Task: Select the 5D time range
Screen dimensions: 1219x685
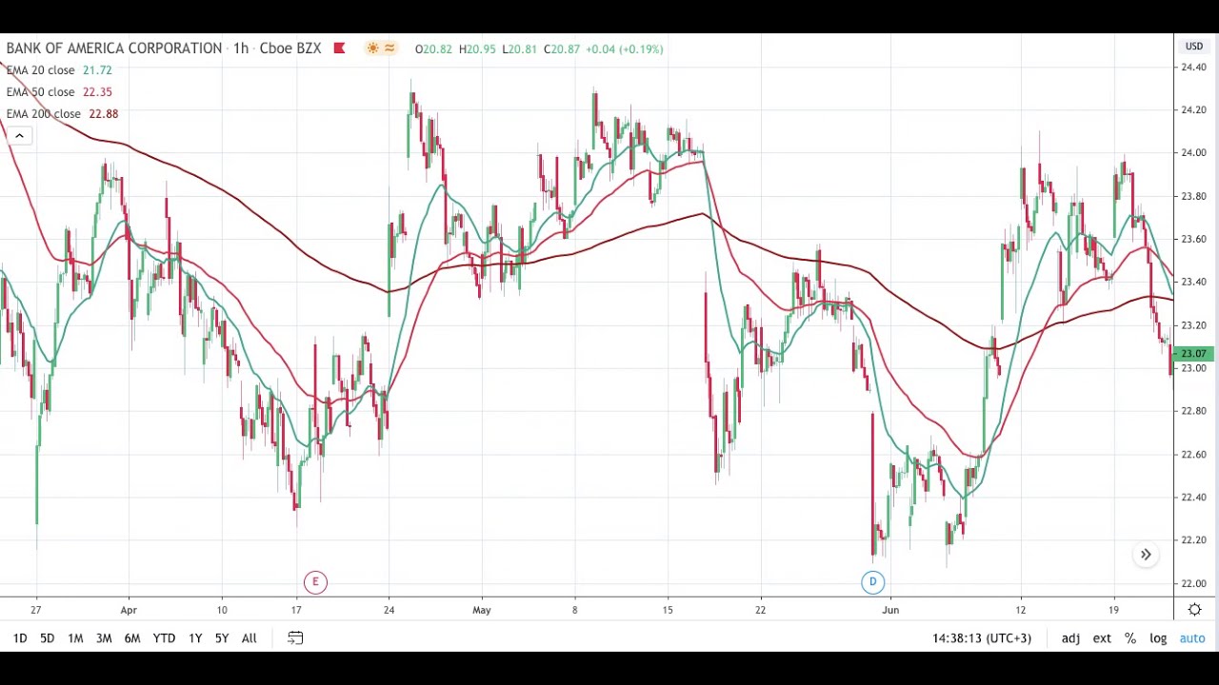Action: tap(47, 638)
